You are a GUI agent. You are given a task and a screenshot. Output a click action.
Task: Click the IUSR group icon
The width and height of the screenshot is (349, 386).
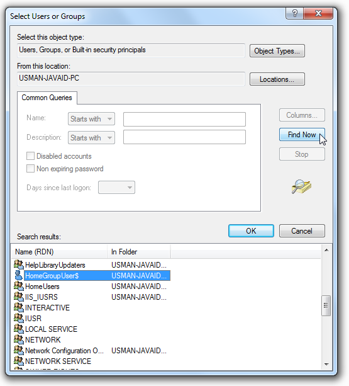(x=18, y=318)
